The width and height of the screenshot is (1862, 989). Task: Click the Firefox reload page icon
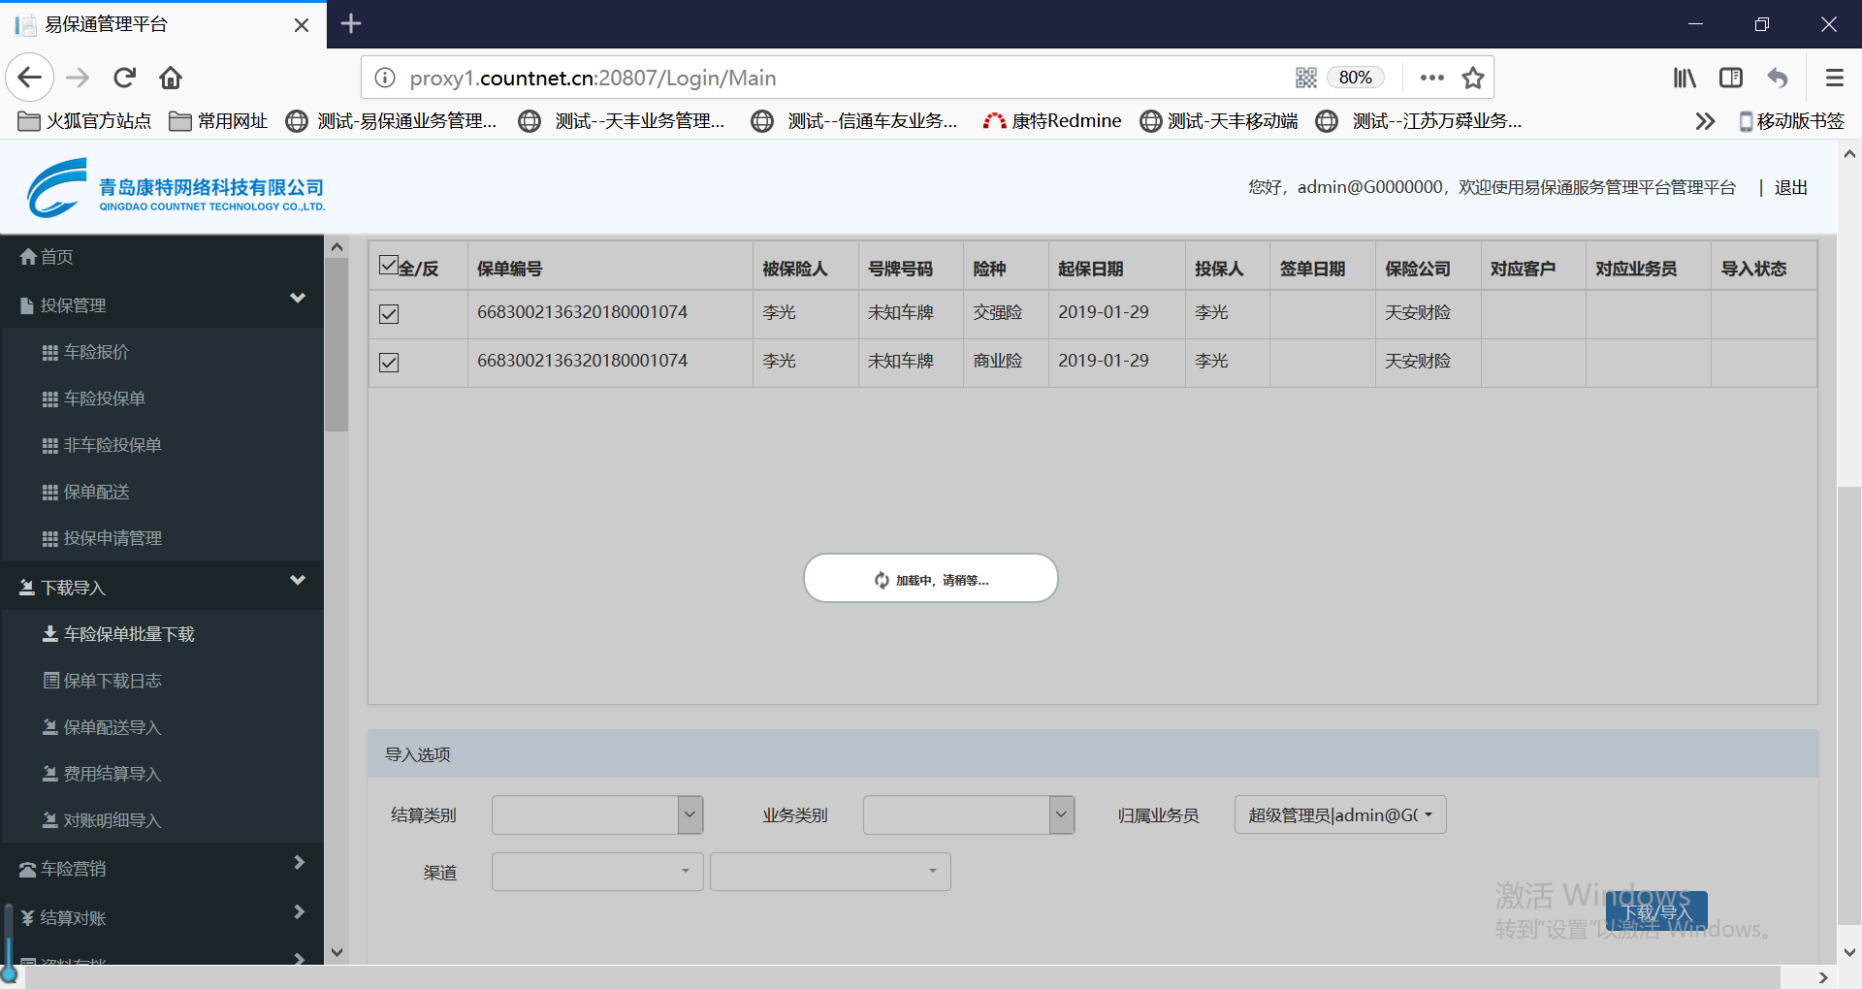pyautogui.click(x=124, y=78)
